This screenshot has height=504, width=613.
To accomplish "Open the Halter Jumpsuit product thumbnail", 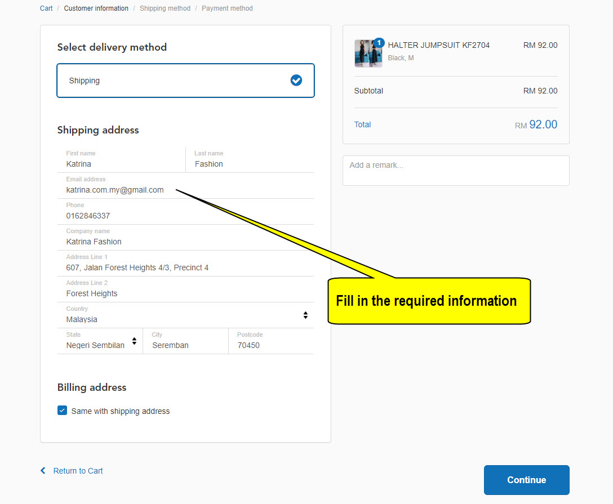I will coord(367,54).
